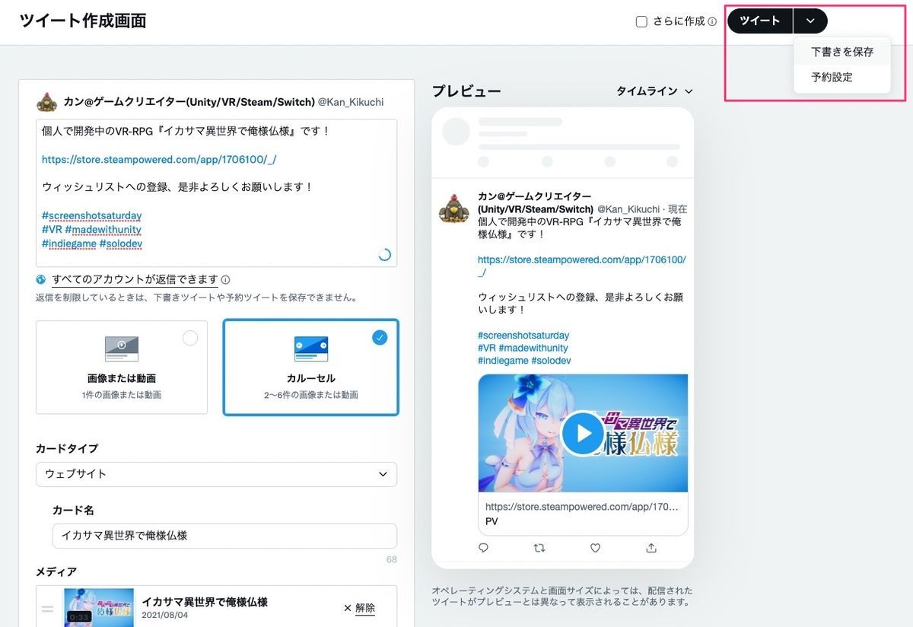The image size is (913, 627).
Task: Click the media item thumbnail with 0:33 duration
Action: point(99,607)
